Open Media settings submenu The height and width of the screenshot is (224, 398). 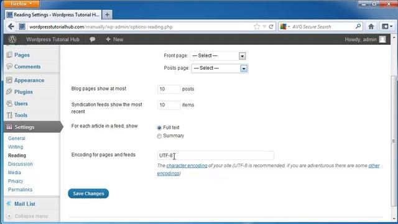point(14,172)
